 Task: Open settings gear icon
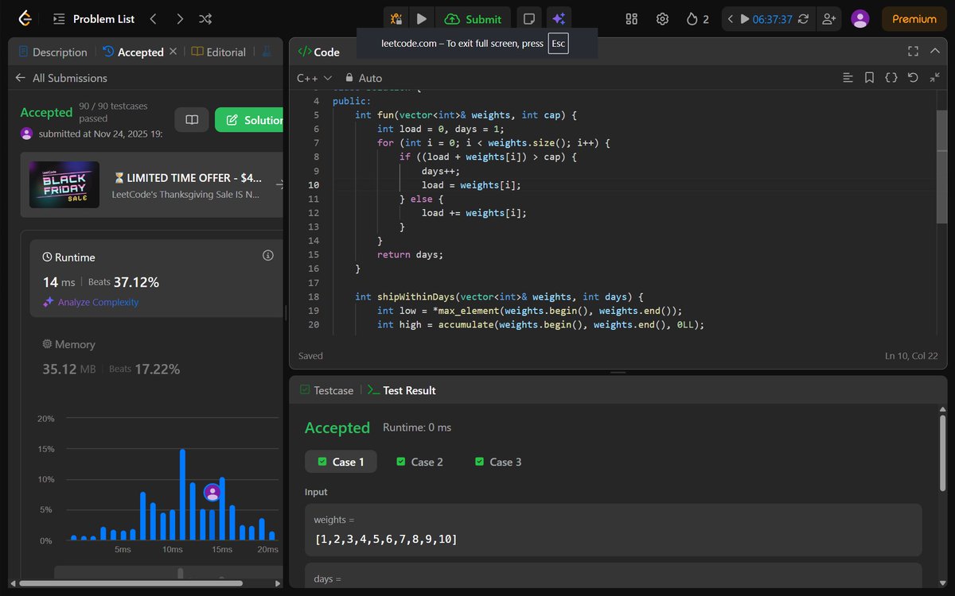(662, 18)
